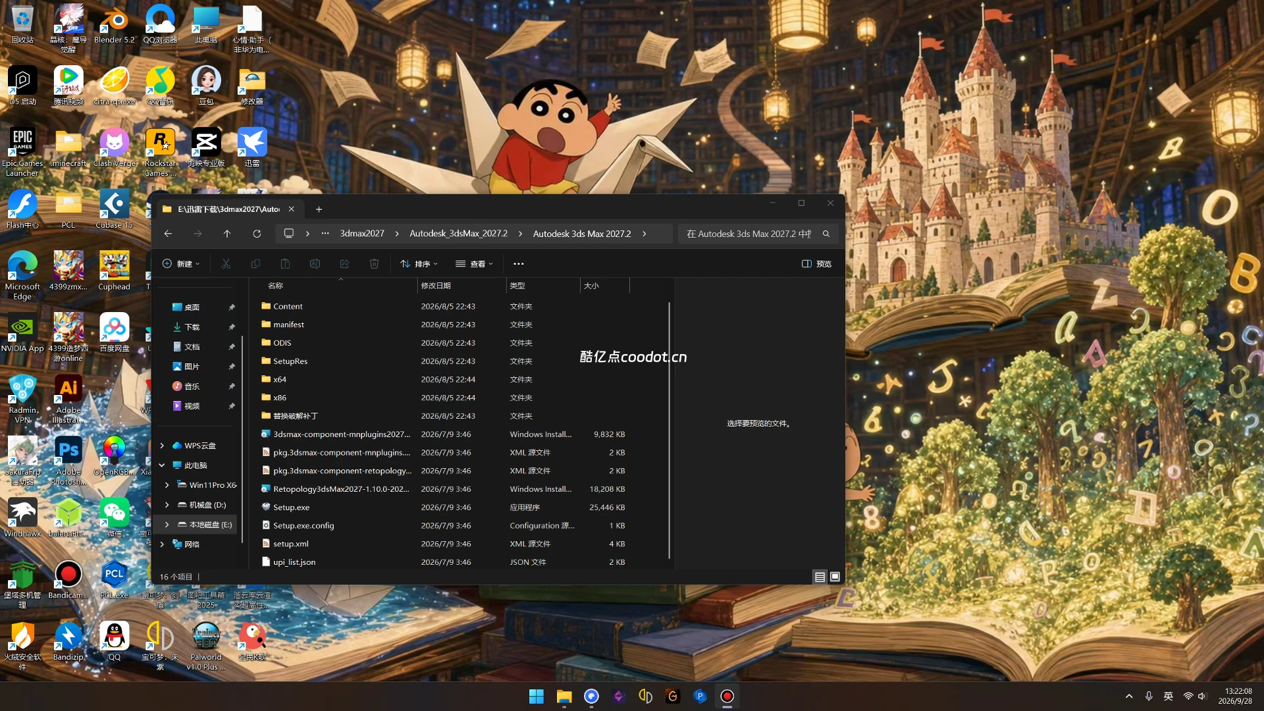Screen dimensions: 1264x711
Task: Sort by the 修改日期 column header
Action: coord(461,286)
